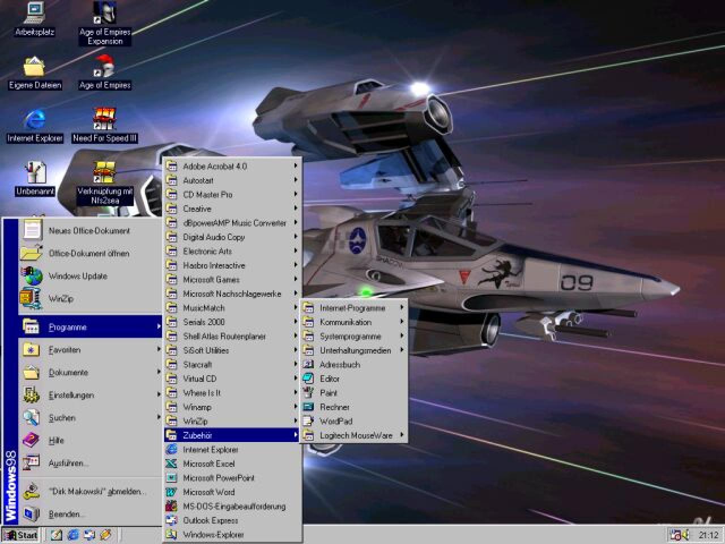Open Rechner calculator in the Zubehör submenu
The width and height of the screenshot is (725, 544).
point(354,407)
